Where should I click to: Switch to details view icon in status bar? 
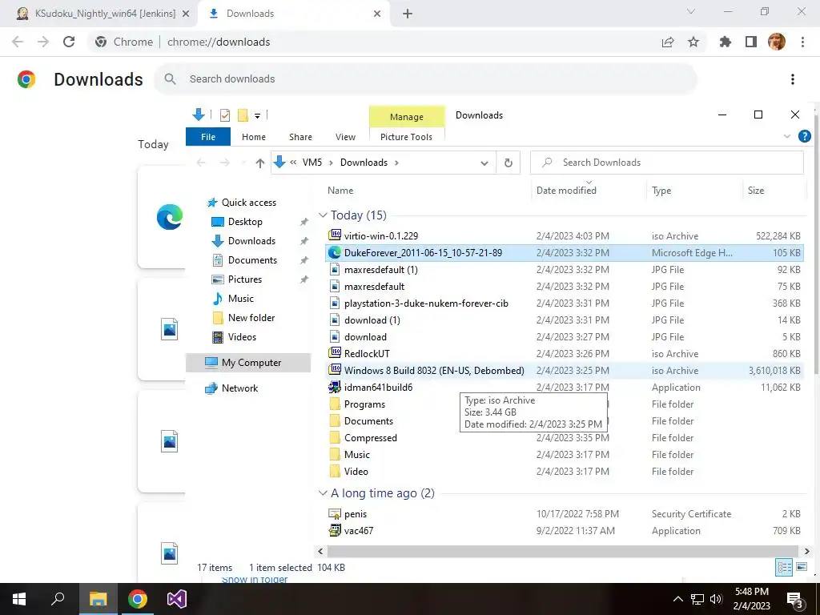click(x=784, y=567)
